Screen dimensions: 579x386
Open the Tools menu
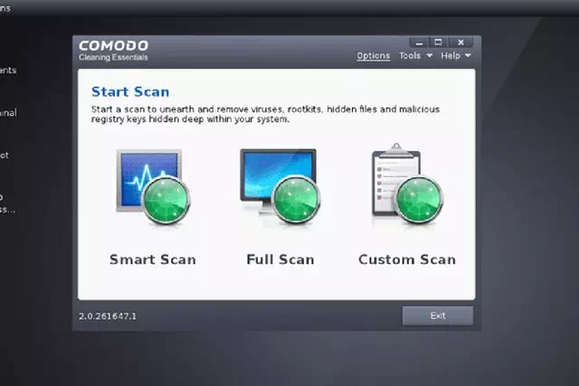coord(410,56)
